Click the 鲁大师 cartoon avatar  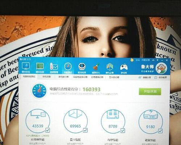[x=161, y=69]
